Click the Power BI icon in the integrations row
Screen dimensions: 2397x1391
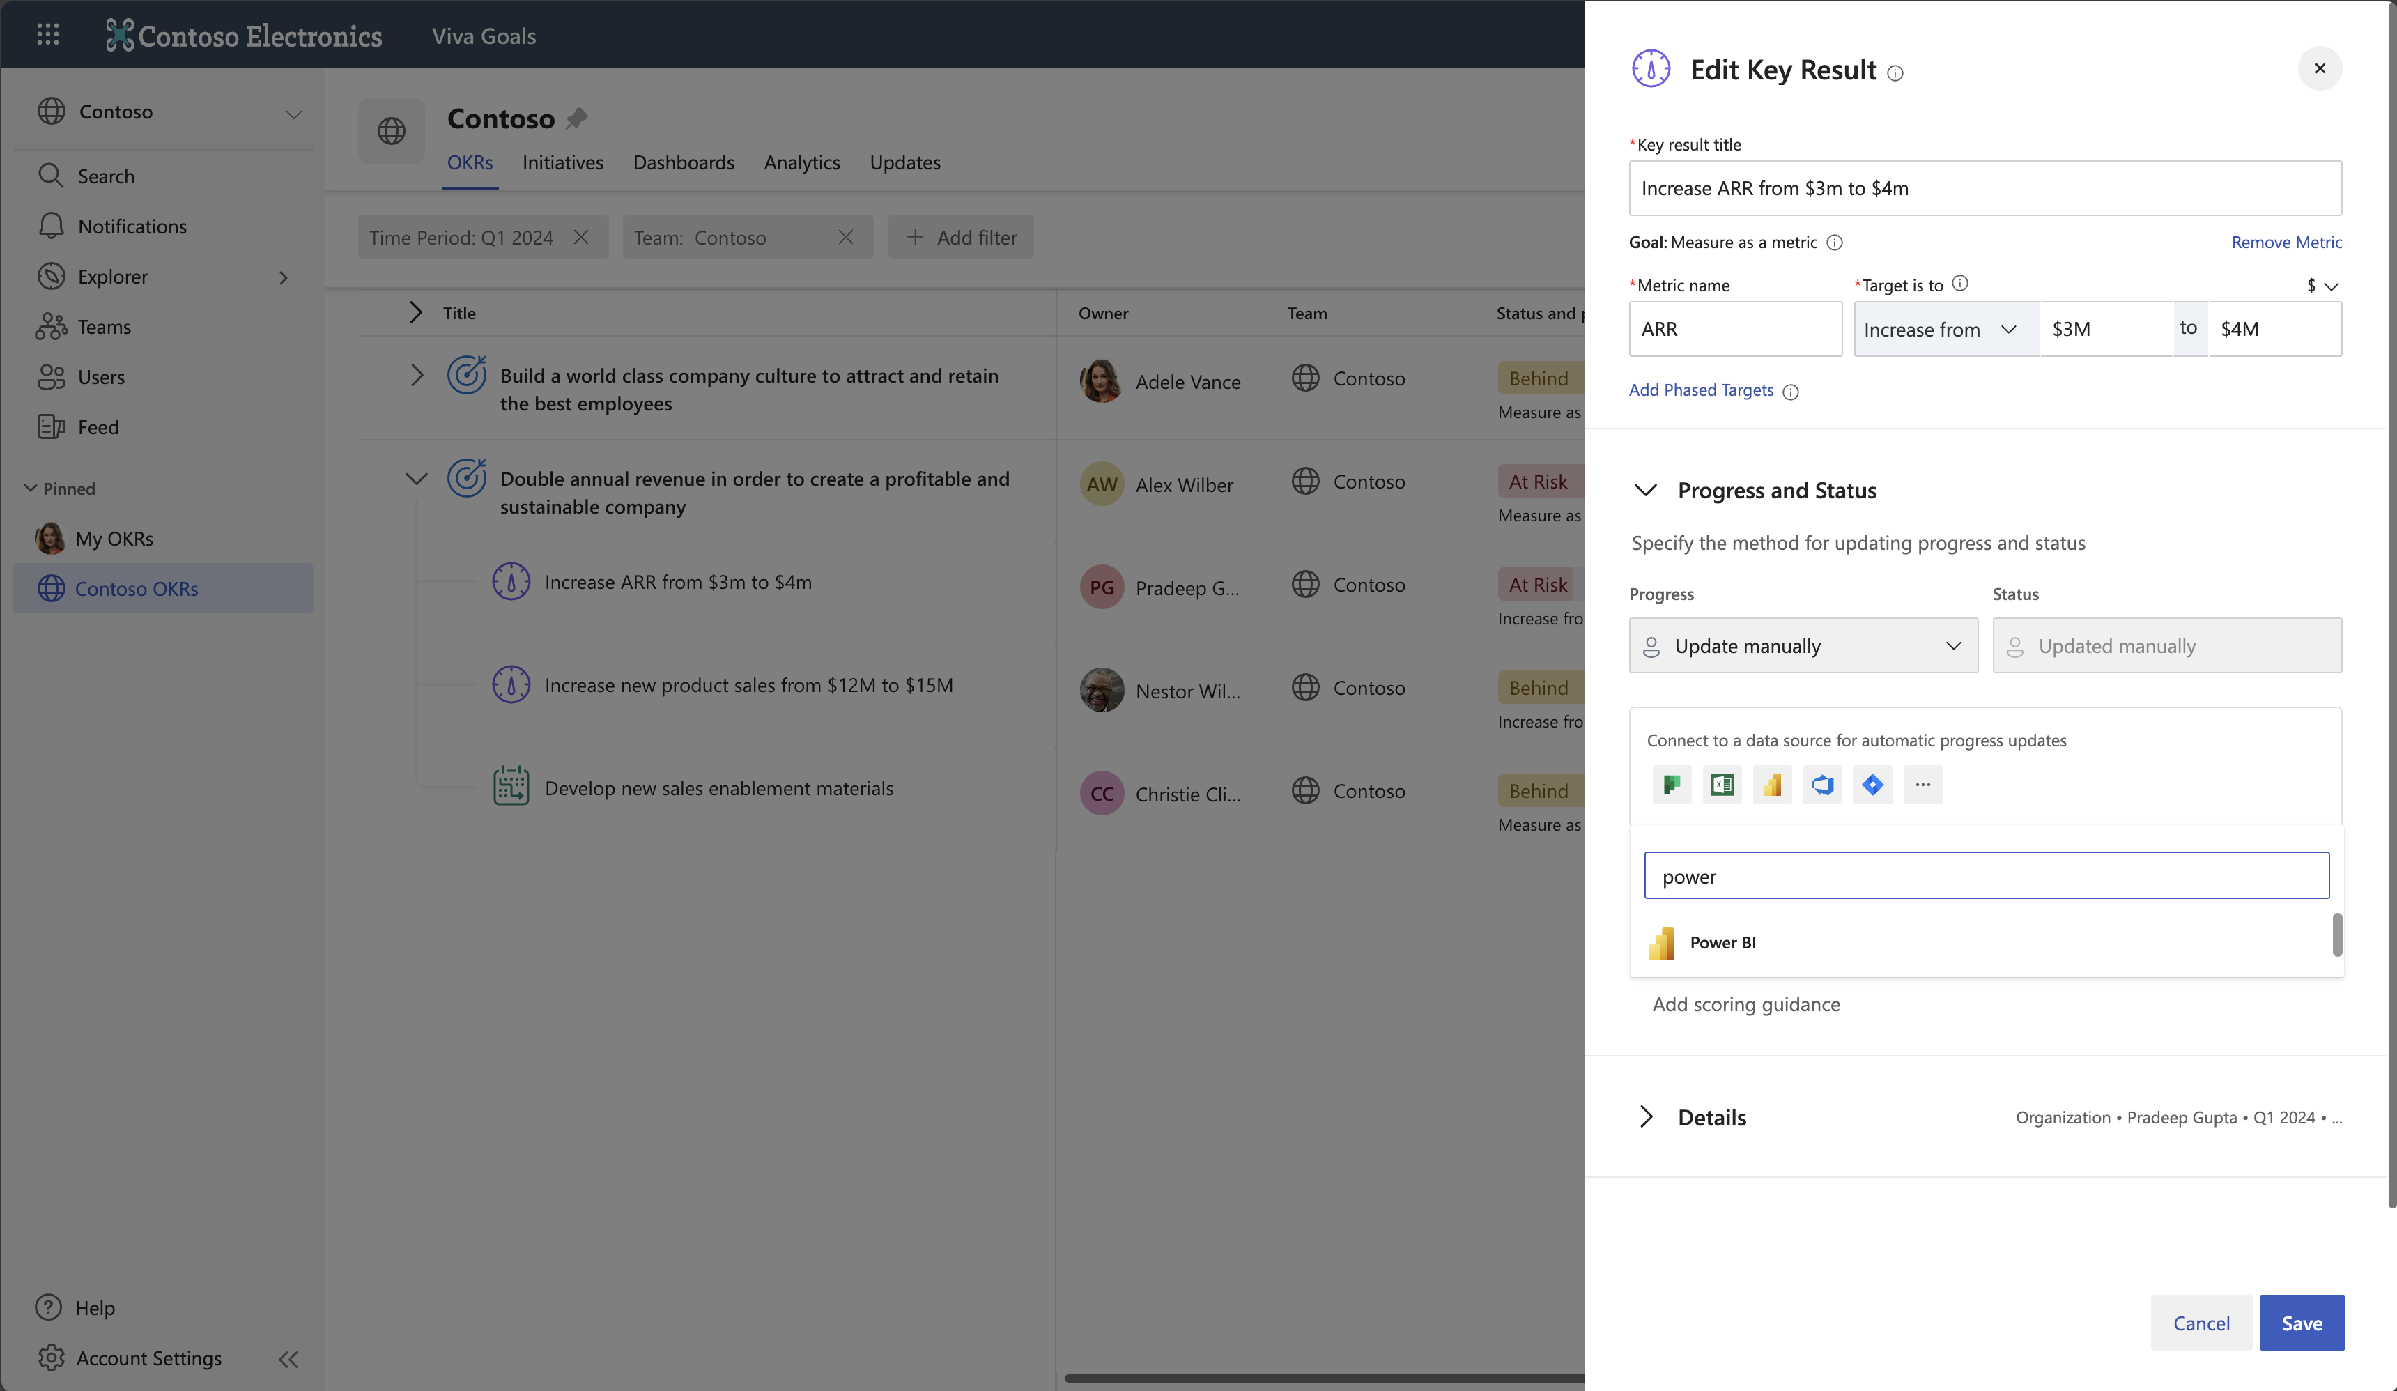[x=1772, y=785]
